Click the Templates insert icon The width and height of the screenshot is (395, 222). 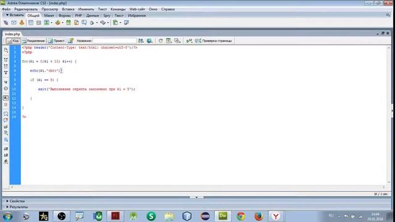point(115,23)
